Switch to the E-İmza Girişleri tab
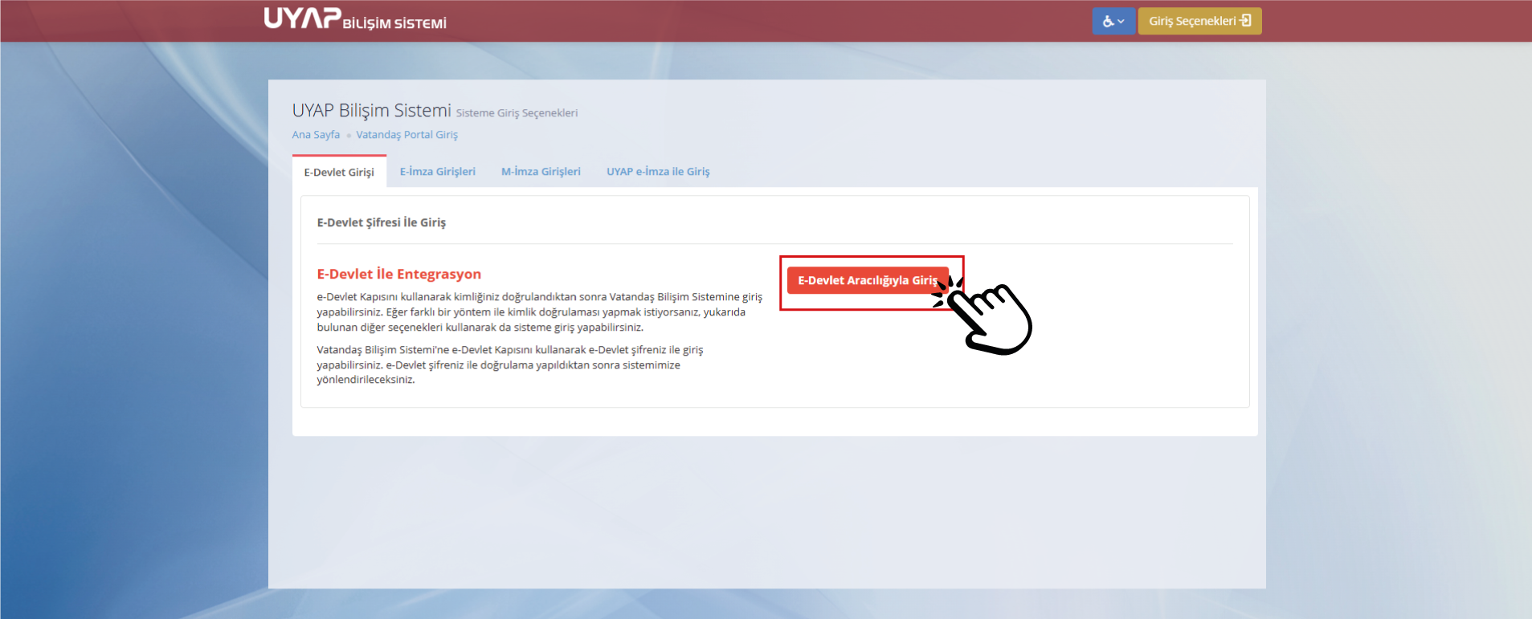The width and height of the screenshot is (1532, 619). tap(437, 172)
